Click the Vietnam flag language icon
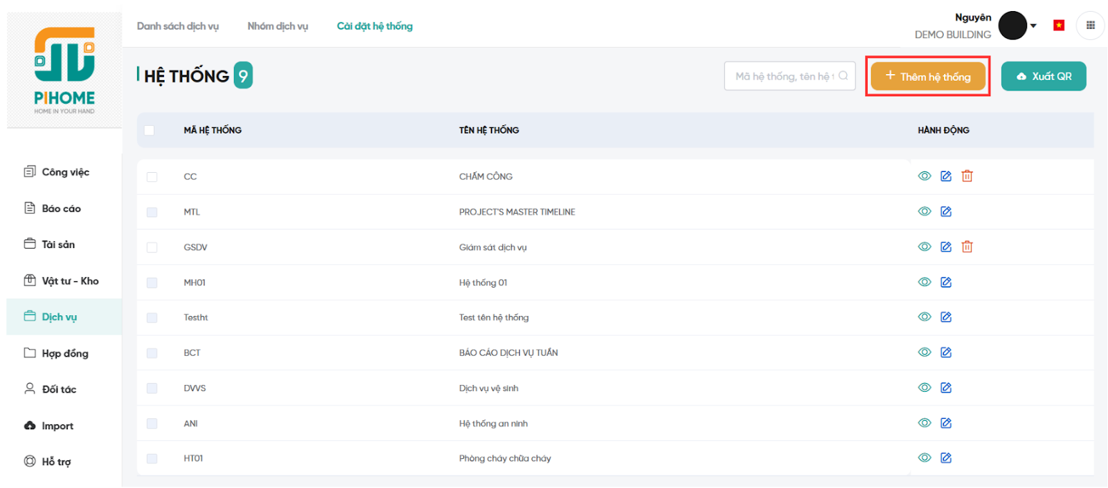 point(1058,26)
